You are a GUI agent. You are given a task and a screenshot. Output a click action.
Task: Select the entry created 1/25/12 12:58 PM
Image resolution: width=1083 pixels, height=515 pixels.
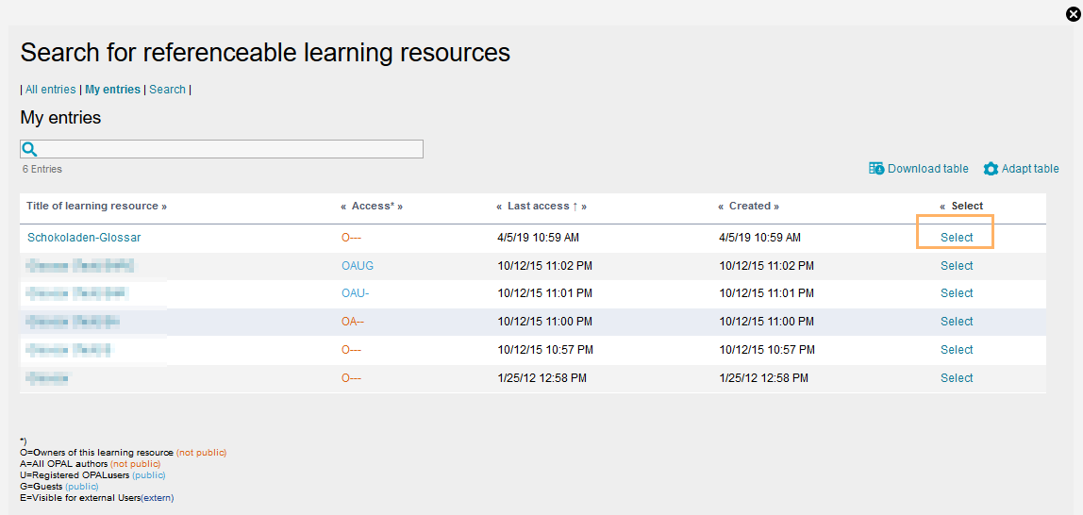click(x=956, y=378)
